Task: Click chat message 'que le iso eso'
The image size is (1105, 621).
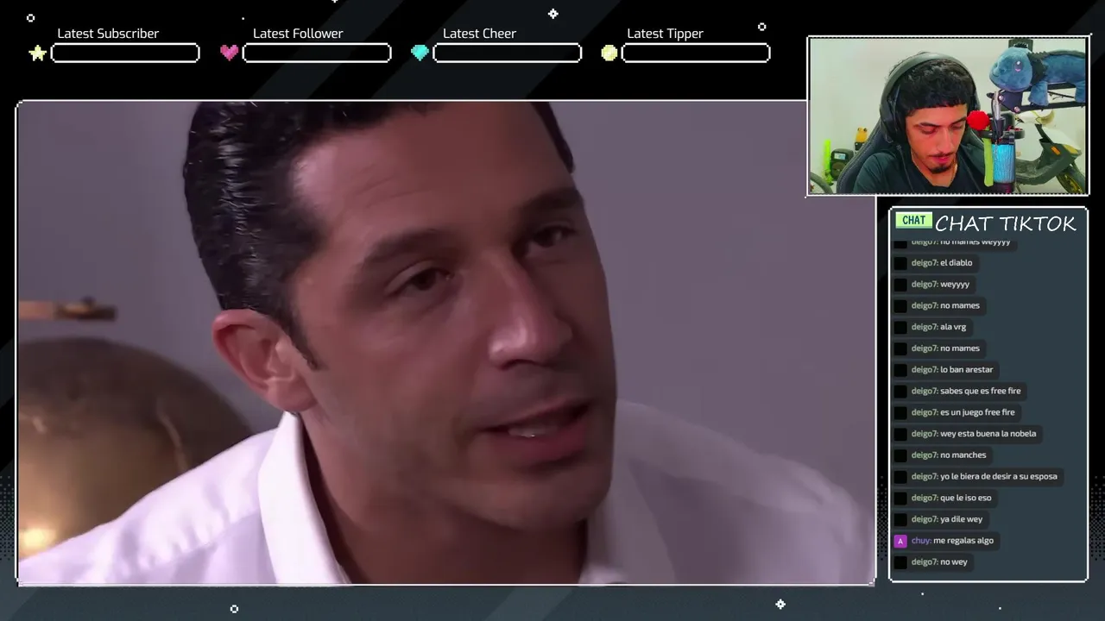Action: point(965,498)
